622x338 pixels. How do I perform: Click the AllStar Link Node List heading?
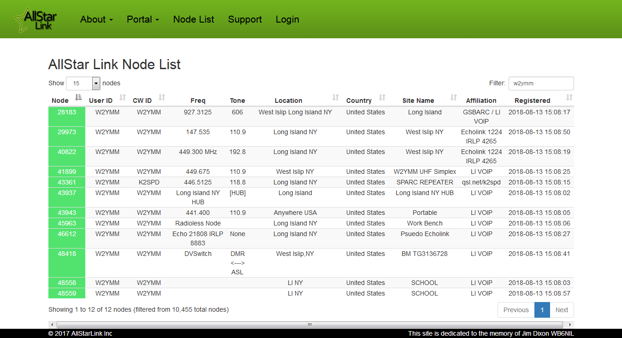(114, 65)
